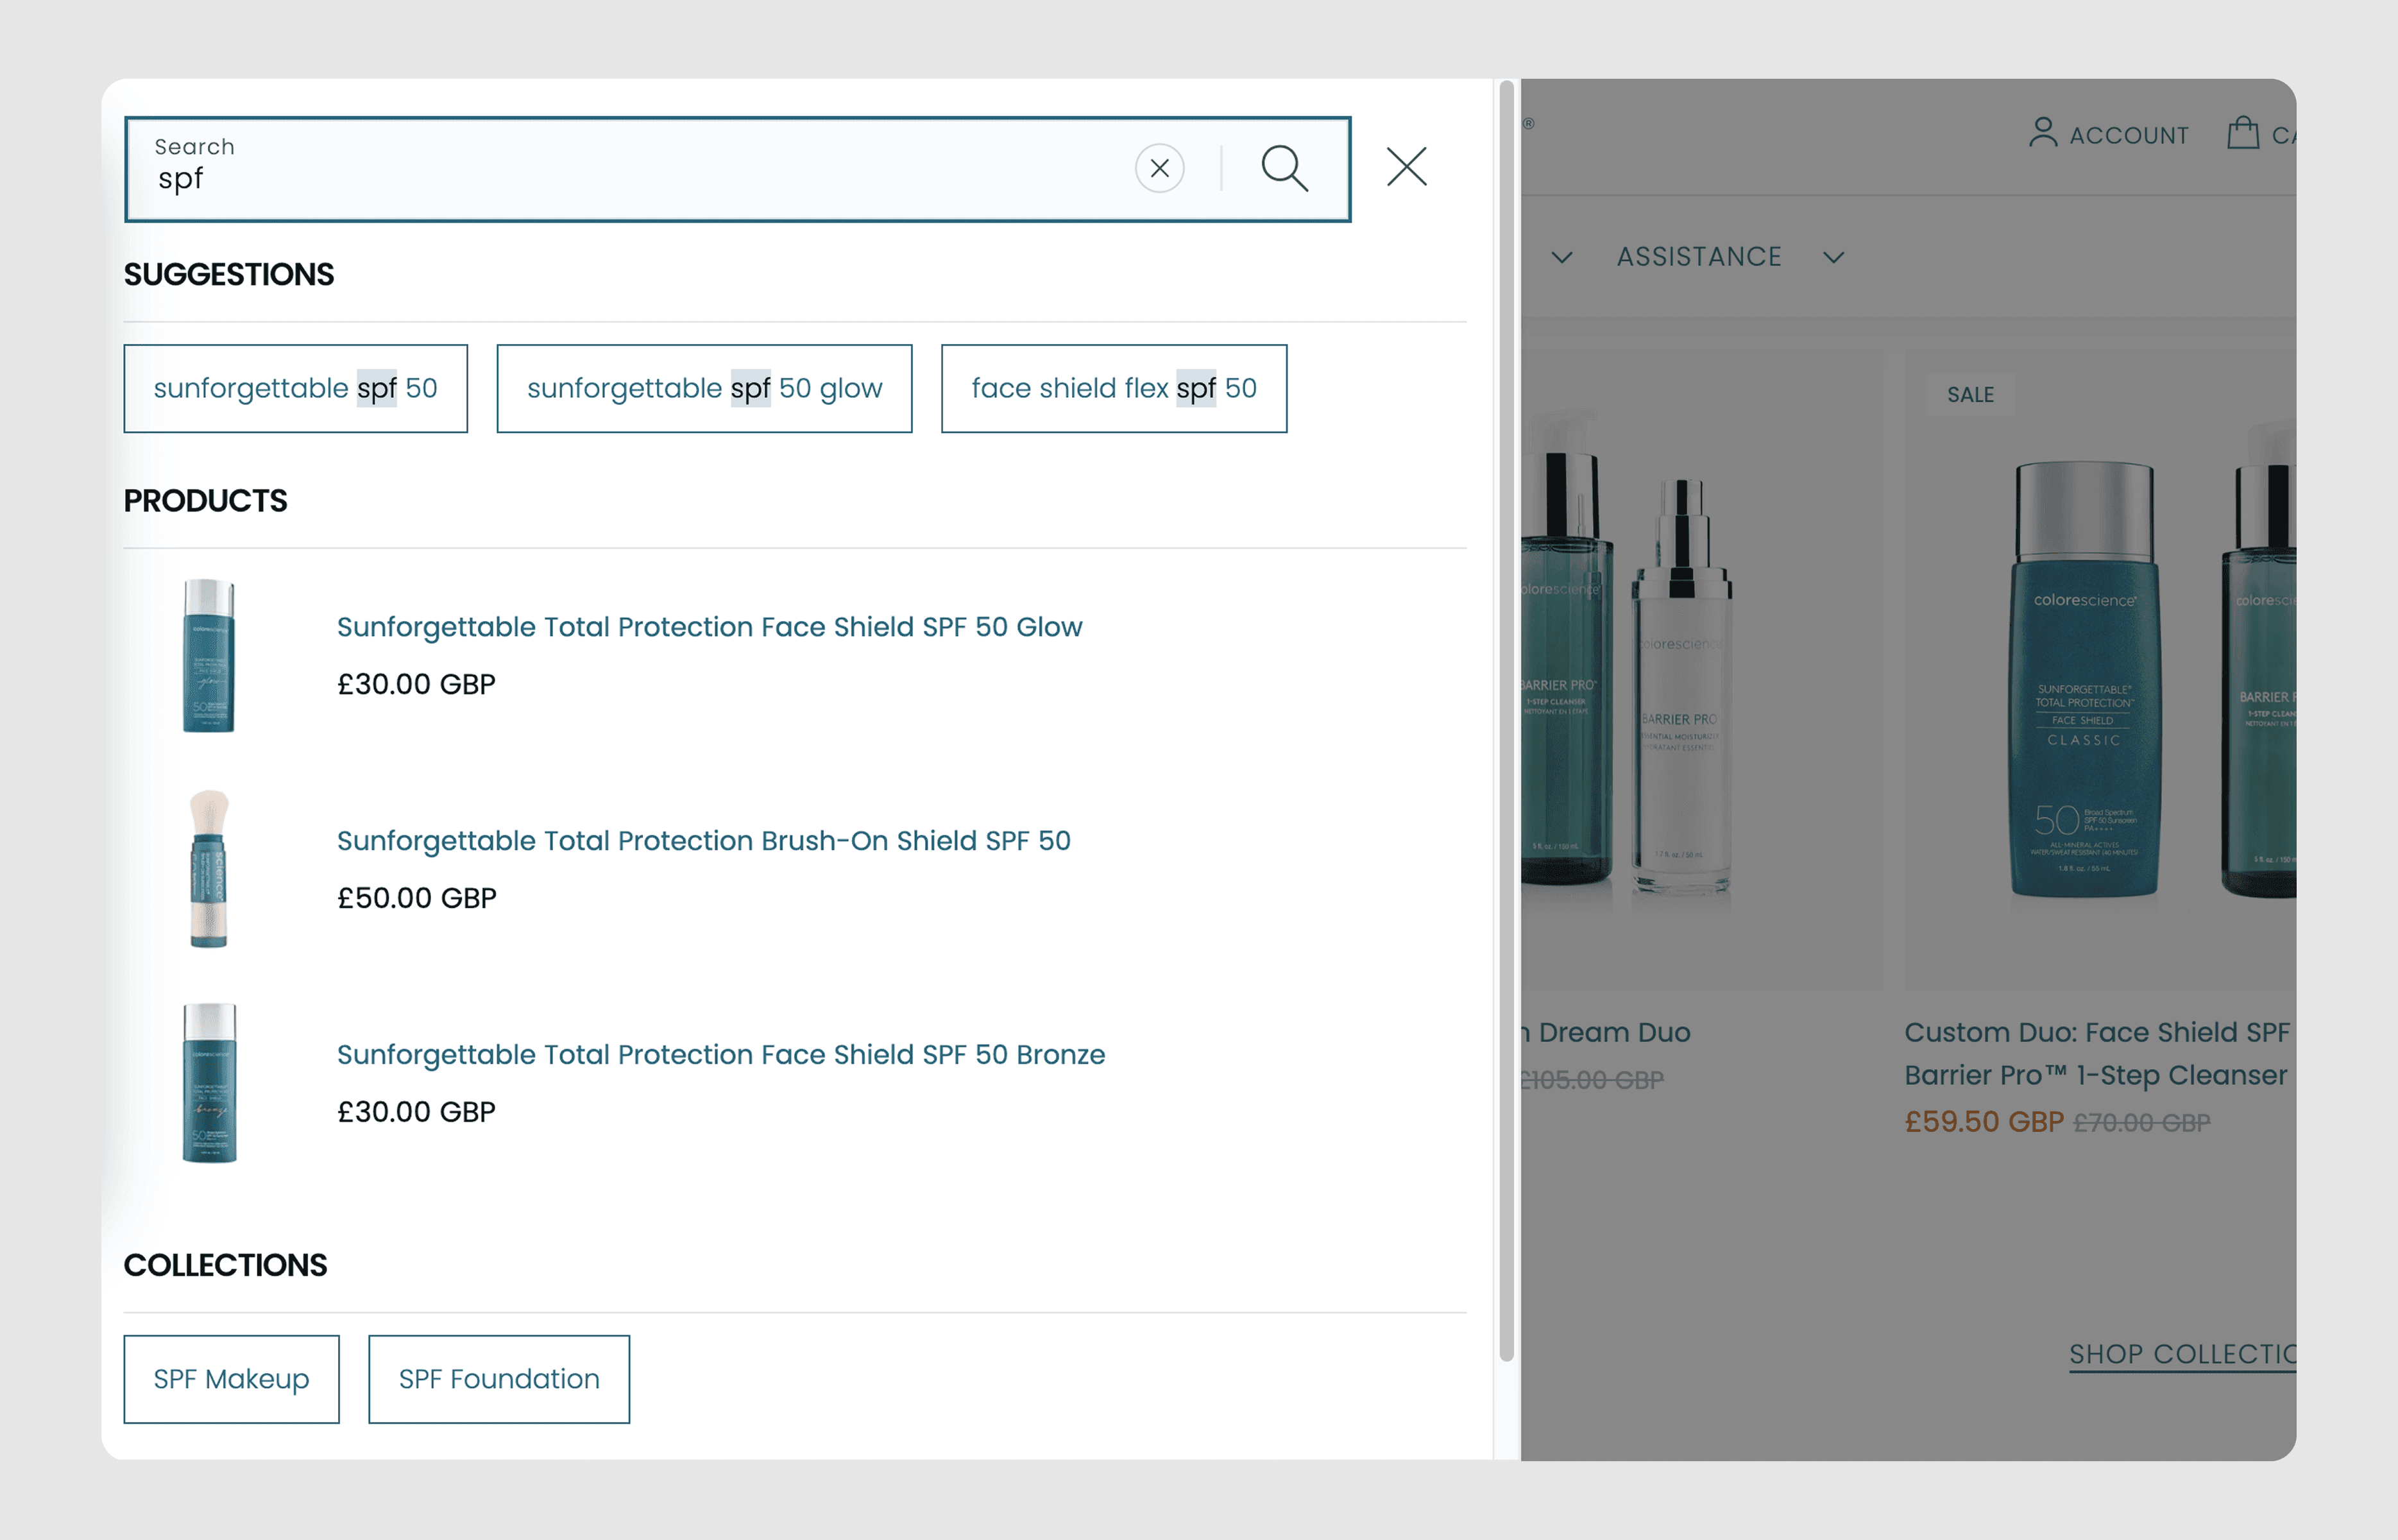This screenshot has height=1540, width=2398.
Task: Open the SPF Makeup collection
Action: click(x=232, y=1379)
